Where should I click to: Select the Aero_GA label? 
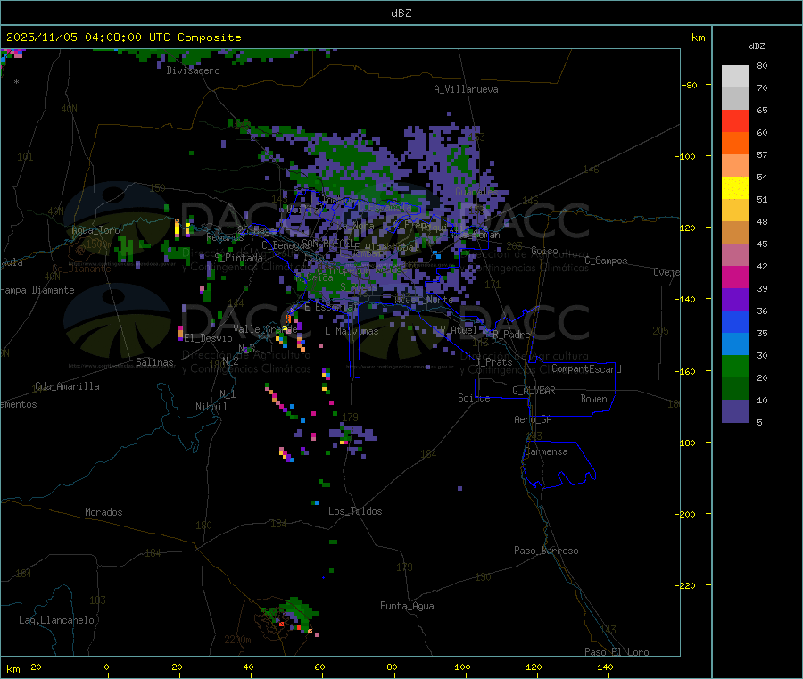534,419
